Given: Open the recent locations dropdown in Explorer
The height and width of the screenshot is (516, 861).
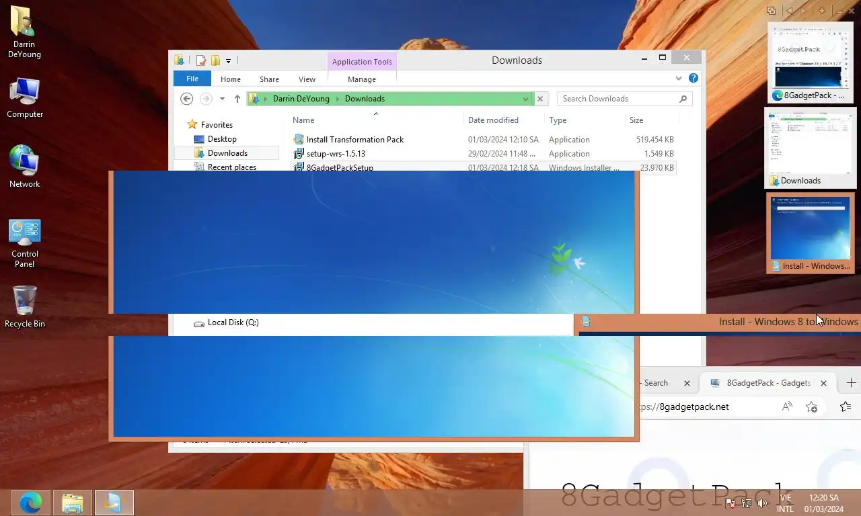Looking at the screenshot, I should tap(222, 99).
